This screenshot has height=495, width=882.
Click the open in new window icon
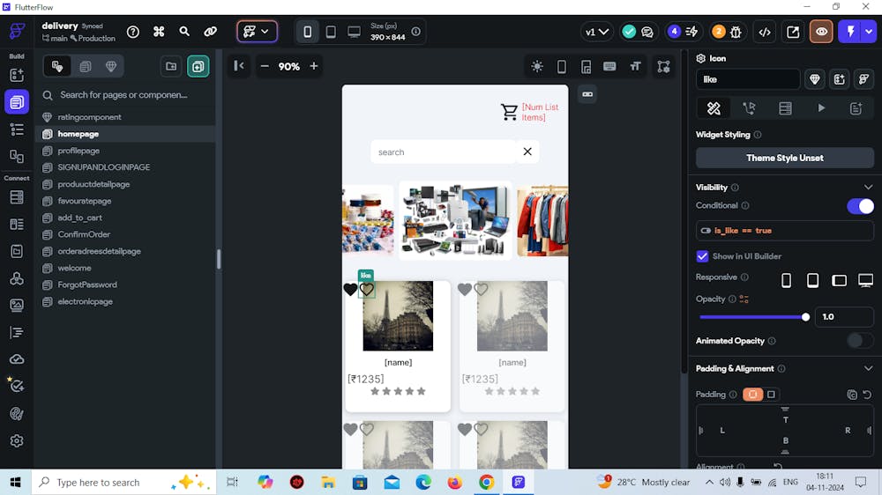tap(793, 32)
